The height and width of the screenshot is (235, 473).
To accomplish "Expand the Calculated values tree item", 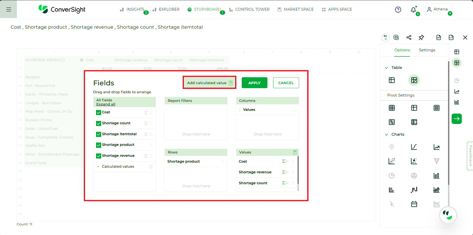I will click(98, 166).
